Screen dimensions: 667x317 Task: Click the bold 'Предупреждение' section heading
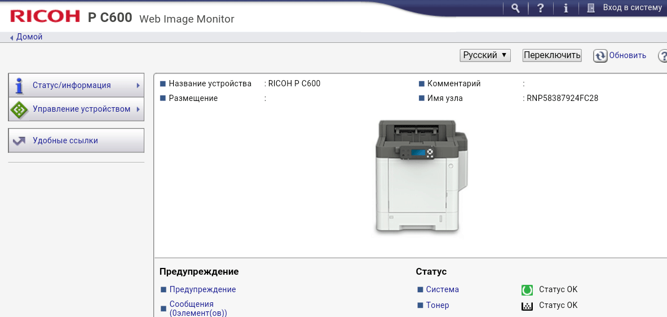point(199,271)
